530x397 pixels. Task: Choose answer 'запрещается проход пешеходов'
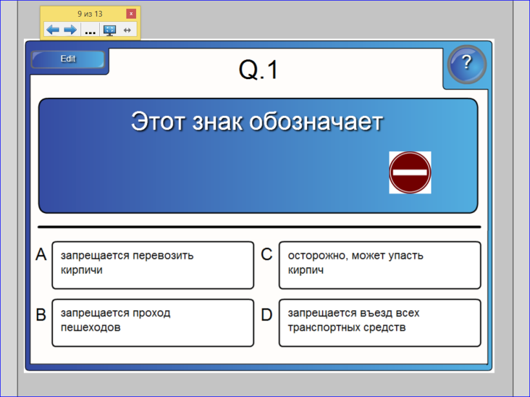(153, 323)
